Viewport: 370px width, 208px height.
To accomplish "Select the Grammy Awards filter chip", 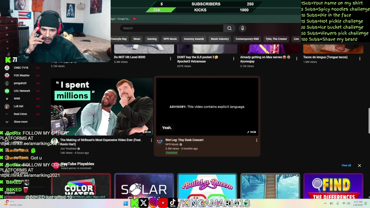I will click(194, 39).
